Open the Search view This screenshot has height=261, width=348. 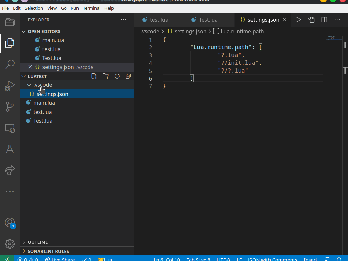click(x=10, y=64)
